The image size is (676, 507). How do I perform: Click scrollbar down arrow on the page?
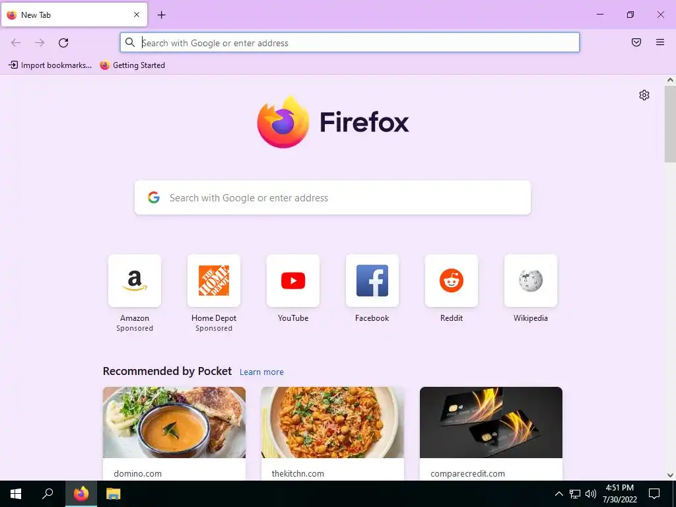[670, 475]
